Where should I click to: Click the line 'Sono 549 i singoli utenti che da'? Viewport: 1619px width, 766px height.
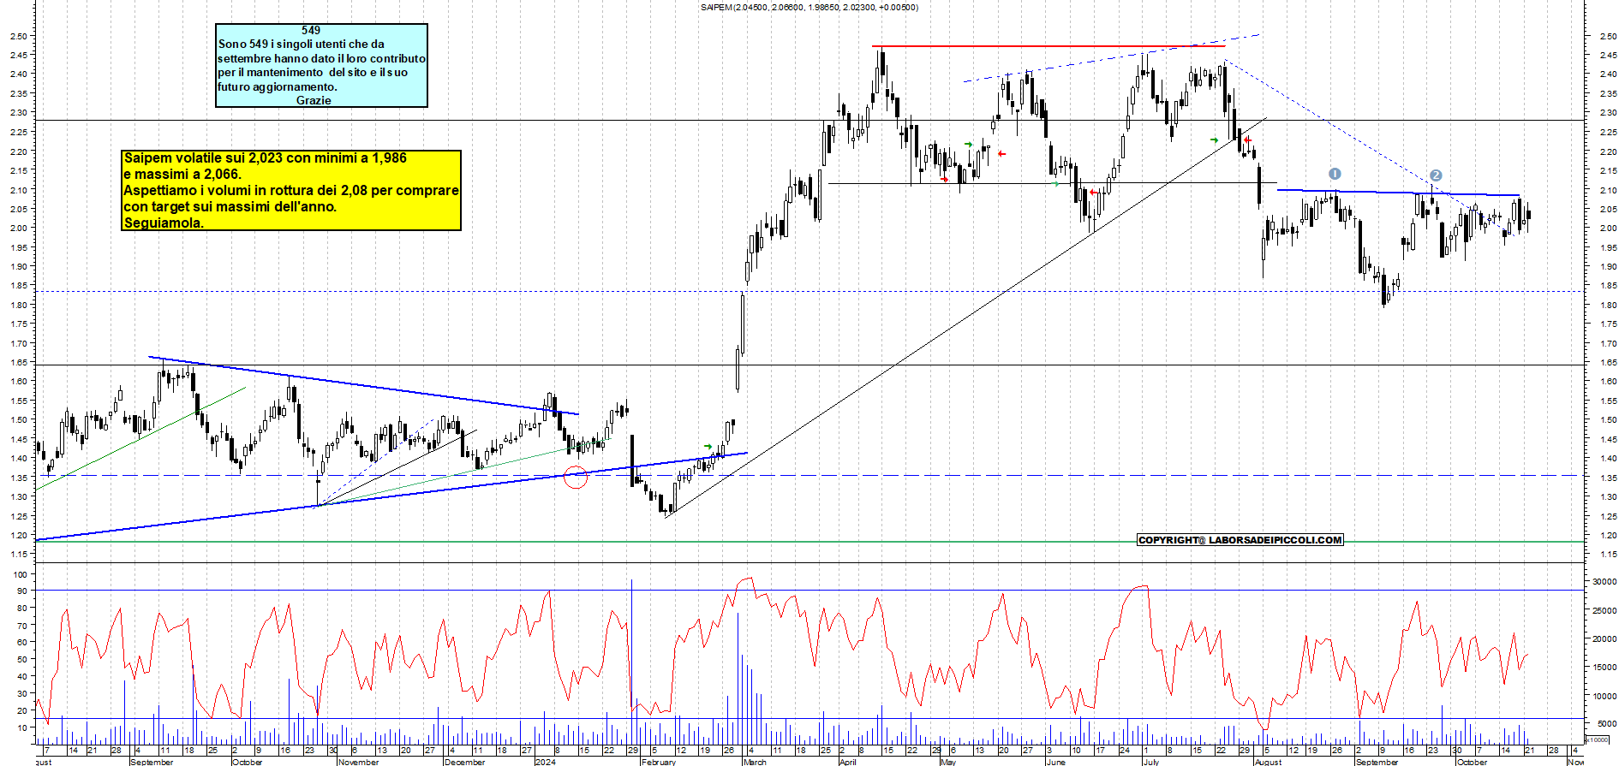(x=302, y=44)
